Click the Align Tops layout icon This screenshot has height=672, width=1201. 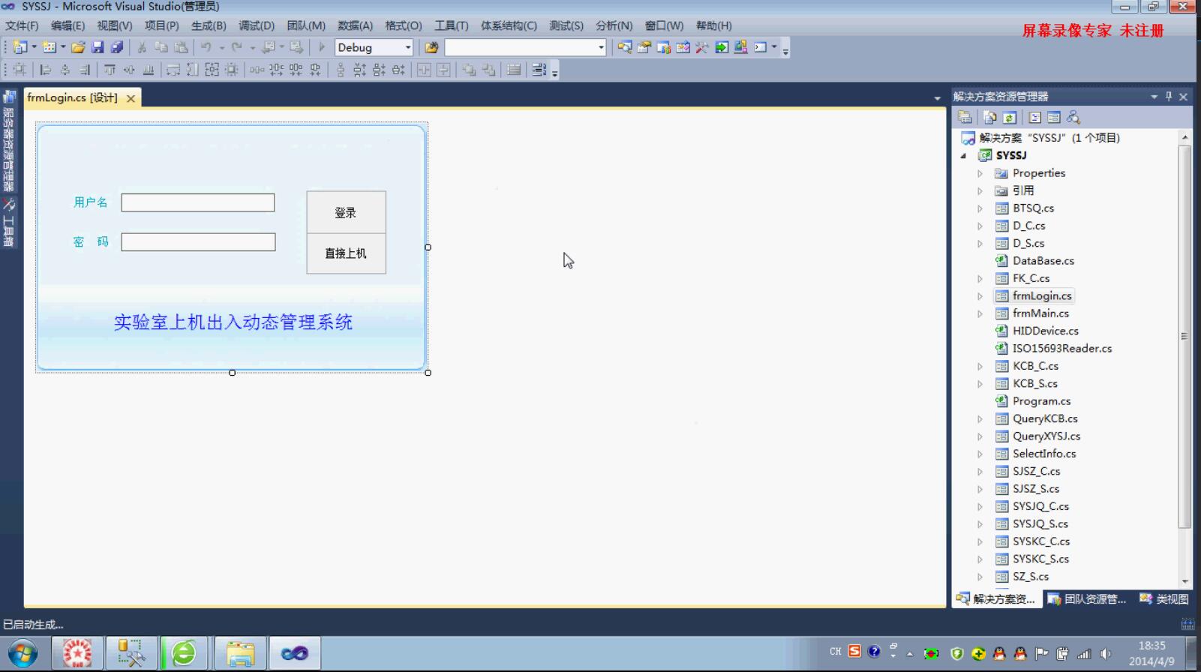(110, 70)
